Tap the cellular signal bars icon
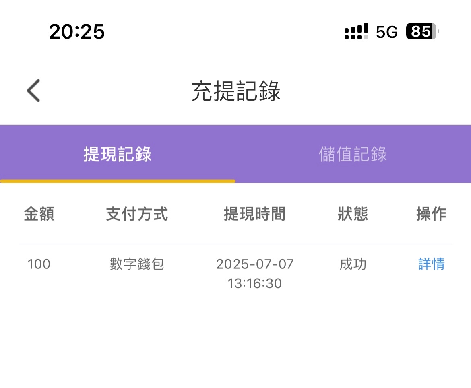 (356, 31)
